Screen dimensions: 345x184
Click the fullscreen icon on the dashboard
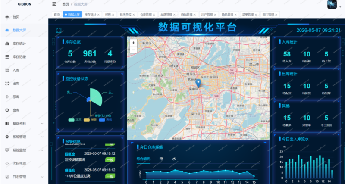click(x=59, y=30)
